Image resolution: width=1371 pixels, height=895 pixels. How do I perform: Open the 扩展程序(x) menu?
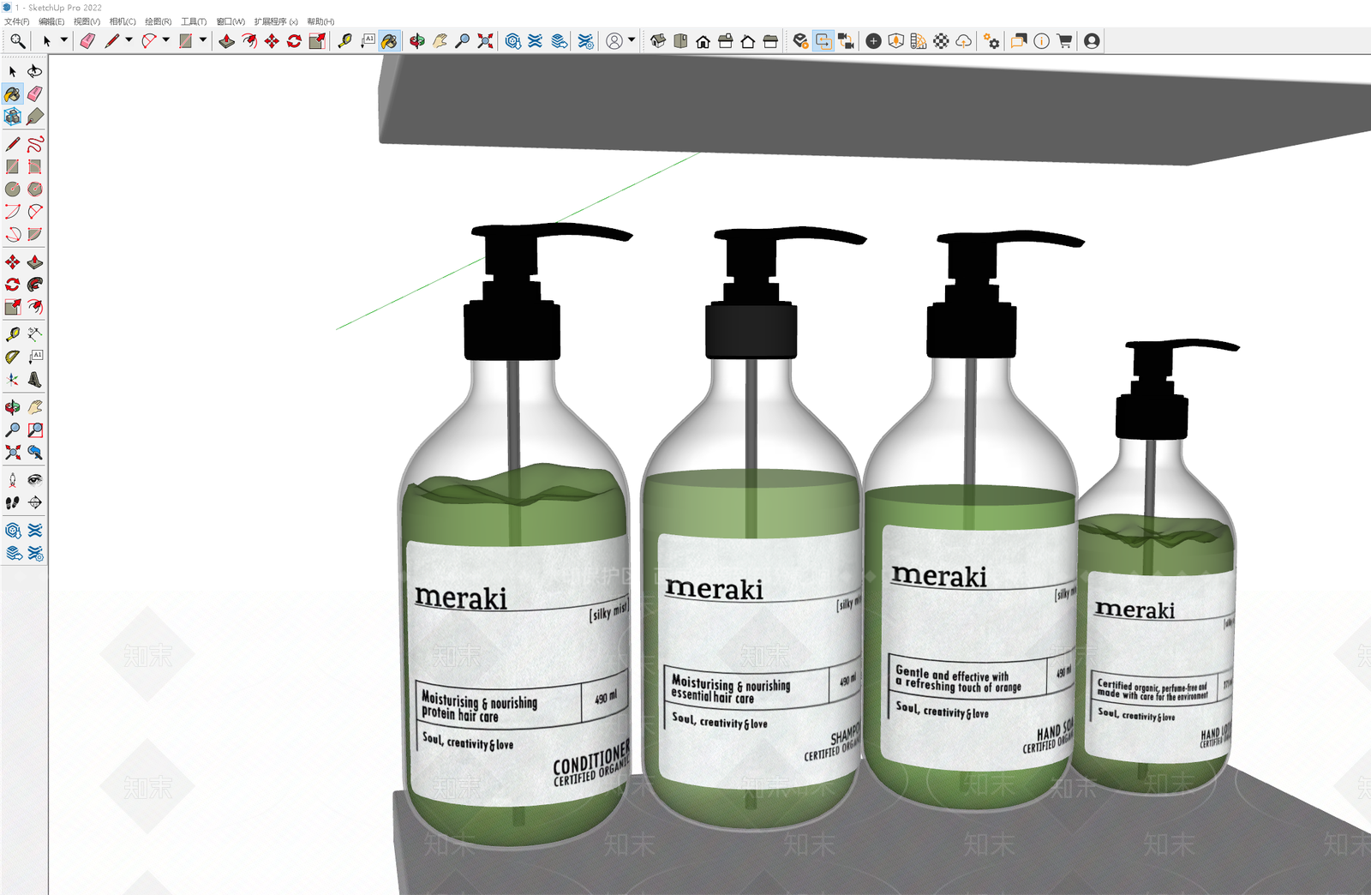tap(276, 21)
